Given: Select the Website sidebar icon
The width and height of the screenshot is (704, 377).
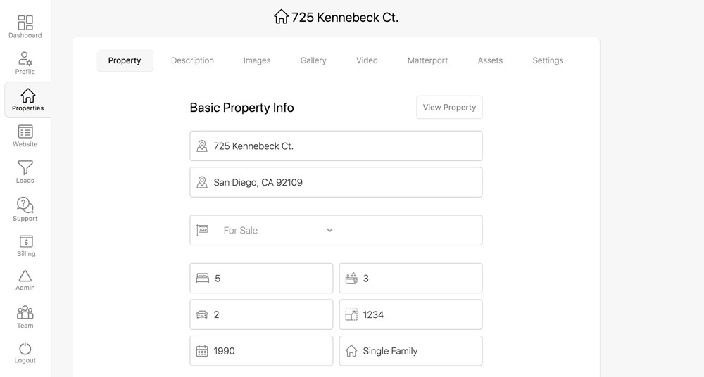Looking at the screenshot, I should 25,132.
